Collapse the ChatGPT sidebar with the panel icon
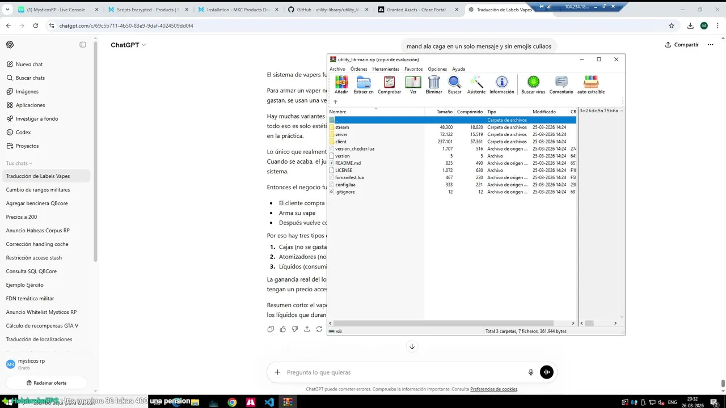 pyautogui.click(x=83, y=45)
